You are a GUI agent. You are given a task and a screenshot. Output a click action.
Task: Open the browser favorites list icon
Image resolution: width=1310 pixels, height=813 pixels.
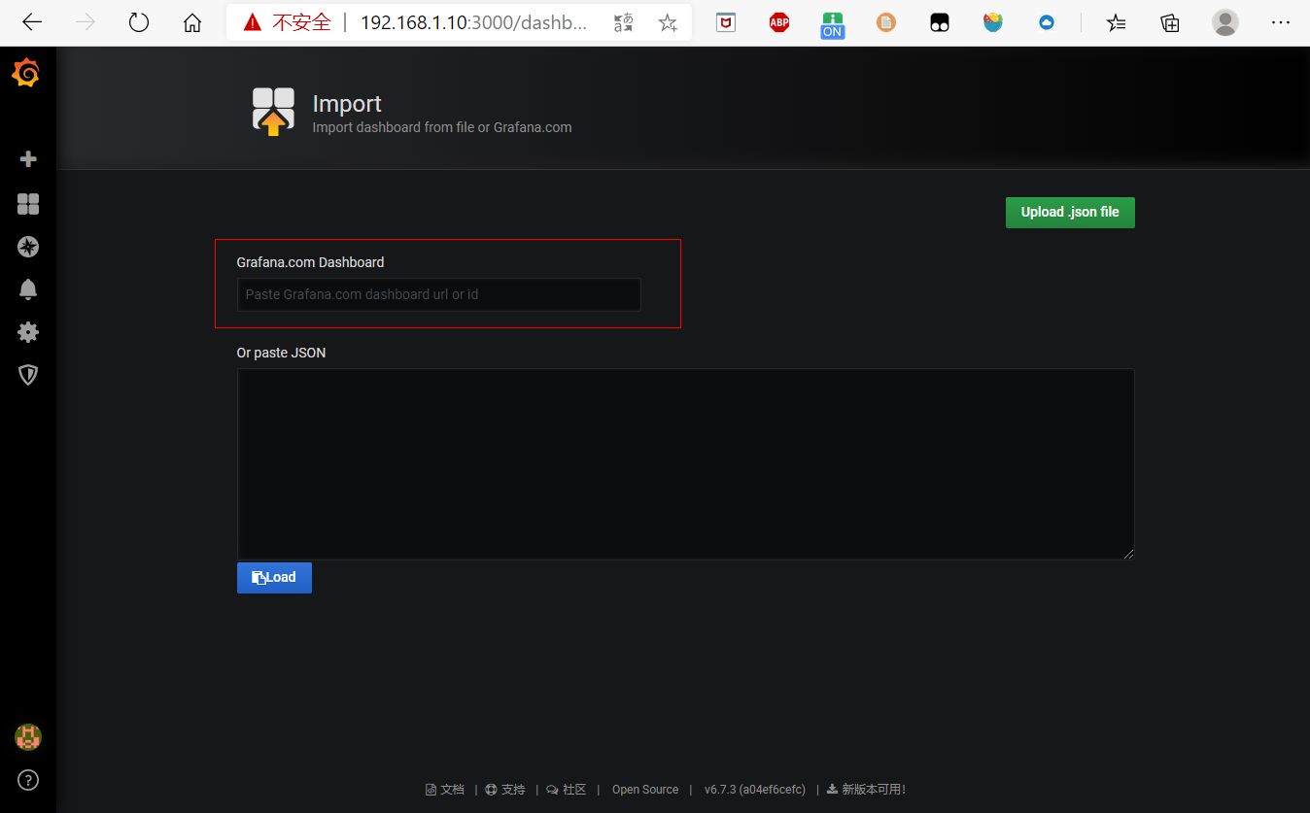coord(1117,22)
